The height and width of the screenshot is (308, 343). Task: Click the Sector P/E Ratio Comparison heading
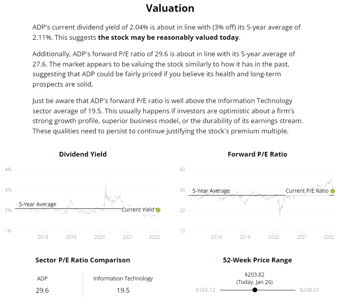click(83, 260)
